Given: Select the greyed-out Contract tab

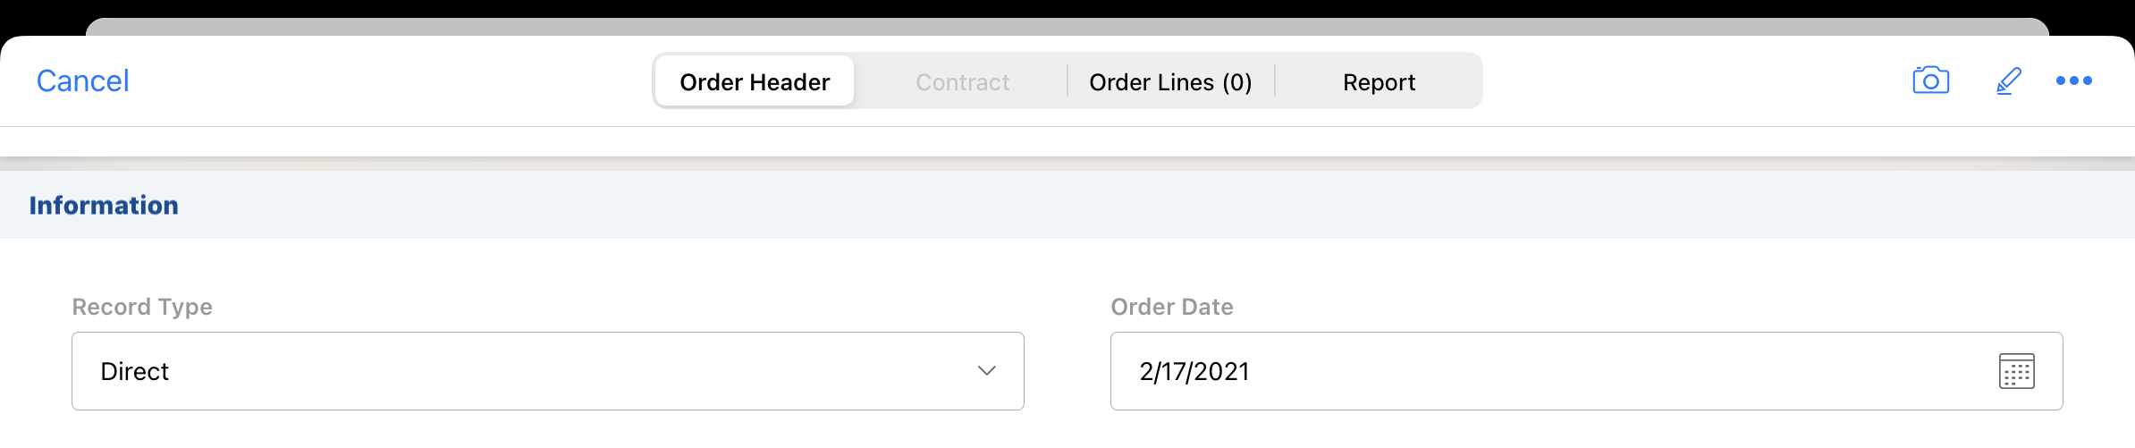Looking at the screenshot, I should point(962,82).
